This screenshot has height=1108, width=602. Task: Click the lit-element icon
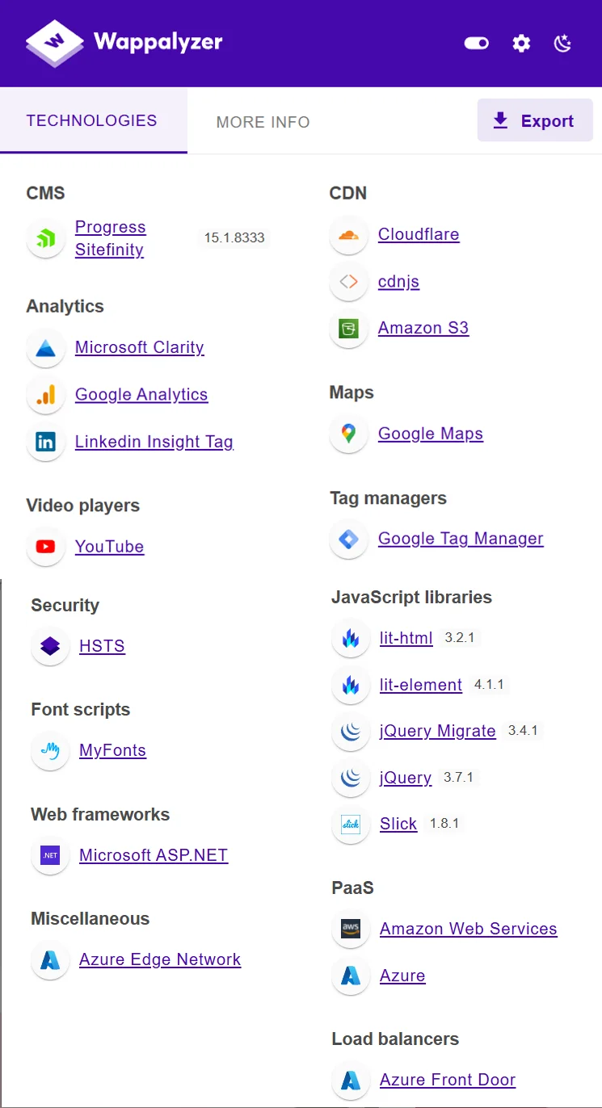pos(351,685)
